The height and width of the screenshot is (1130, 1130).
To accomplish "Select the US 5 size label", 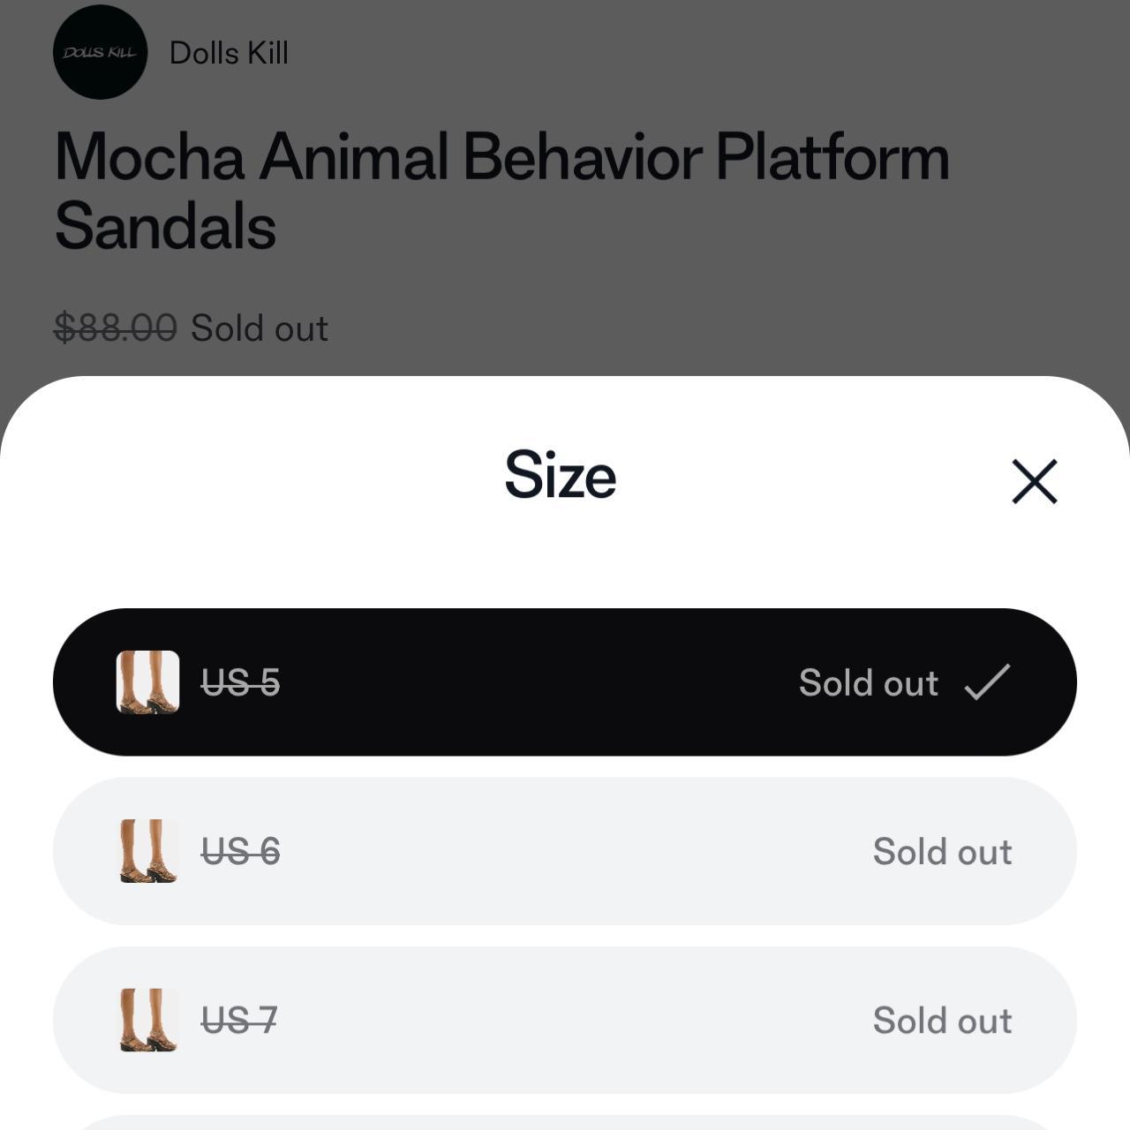I will 240,682.
